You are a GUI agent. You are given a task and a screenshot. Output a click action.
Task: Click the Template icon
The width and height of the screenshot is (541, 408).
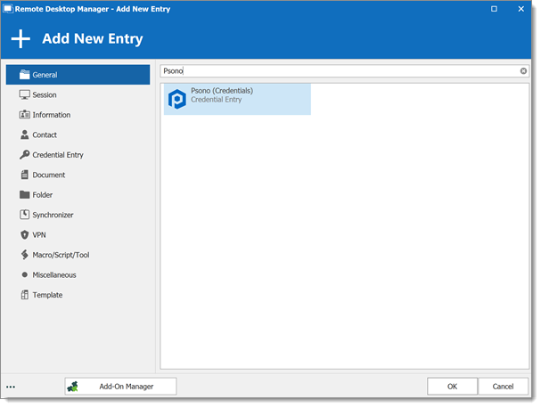[24, 295]
